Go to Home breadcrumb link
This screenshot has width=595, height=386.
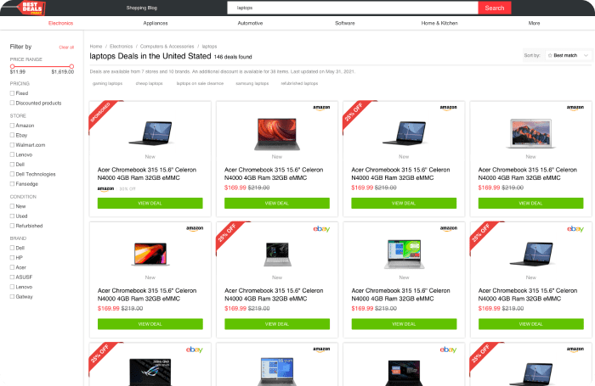point(96,46)
